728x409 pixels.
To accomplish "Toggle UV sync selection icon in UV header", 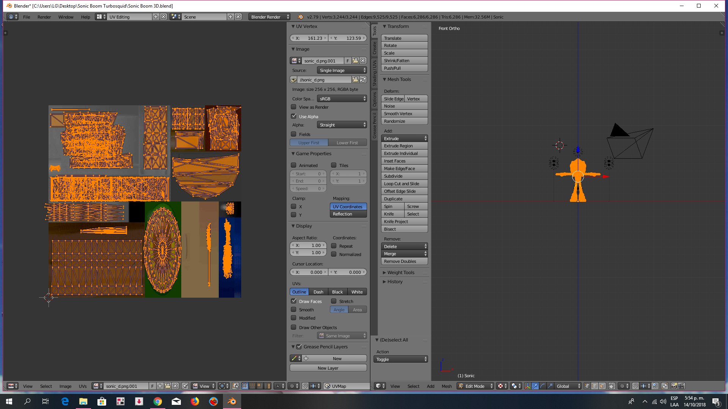I will tap(235, 386).
